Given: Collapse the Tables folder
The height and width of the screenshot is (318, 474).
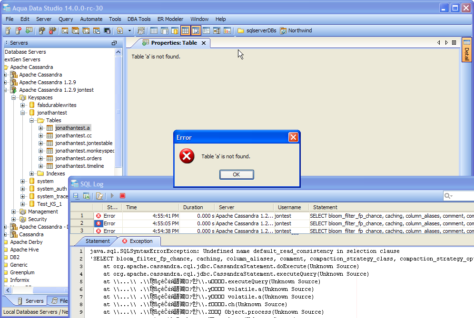Looking at the screenshot, I should (32, 120).
